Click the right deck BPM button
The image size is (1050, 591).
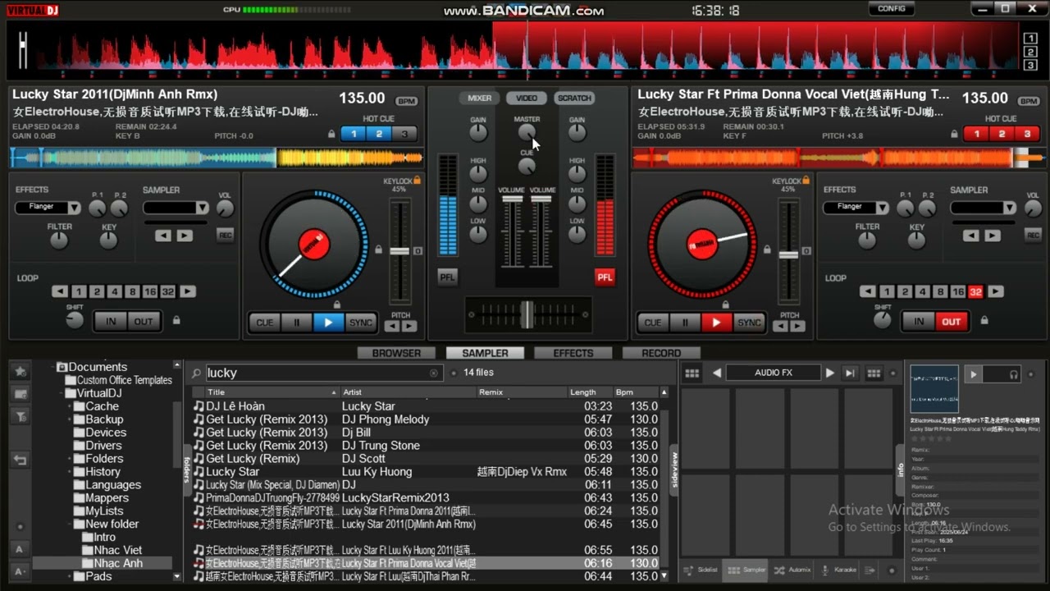1029,102
